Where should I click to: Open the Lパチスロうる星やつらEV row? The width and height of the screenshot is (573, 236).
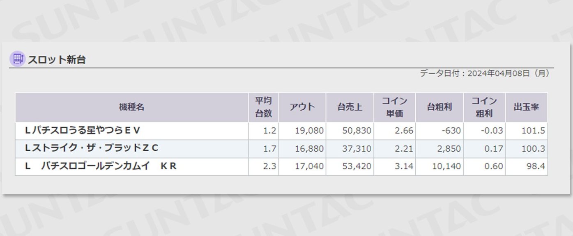(x=281, y=131)
